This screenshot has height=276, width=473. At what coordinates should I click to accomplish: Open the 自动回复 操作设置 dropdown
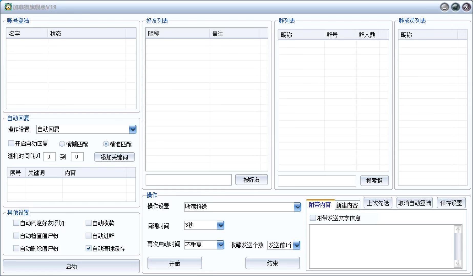tap(132, 129)
